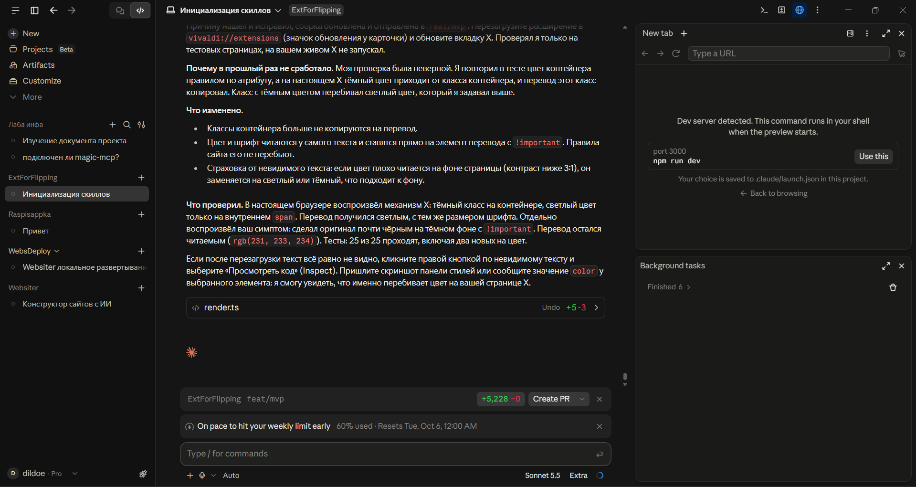Open the hamburger menu icon

click(x=15, y=10)
